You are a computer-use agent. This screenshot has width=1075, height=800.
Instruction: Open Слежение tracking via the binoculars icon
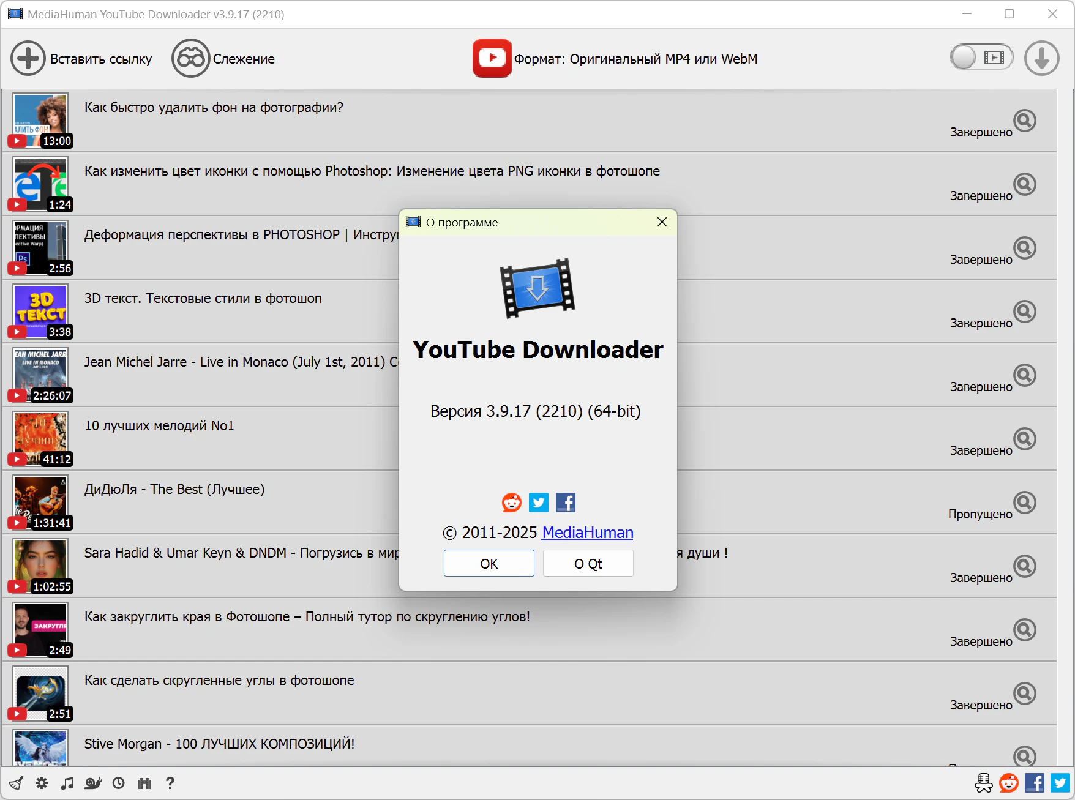[191, 59]
